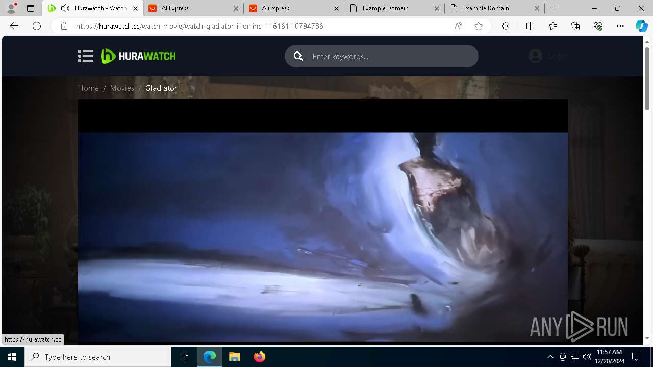Viewport: 653px width, 367px height.
Task: Open the Extensions menu
Action: tap(506, 26)
